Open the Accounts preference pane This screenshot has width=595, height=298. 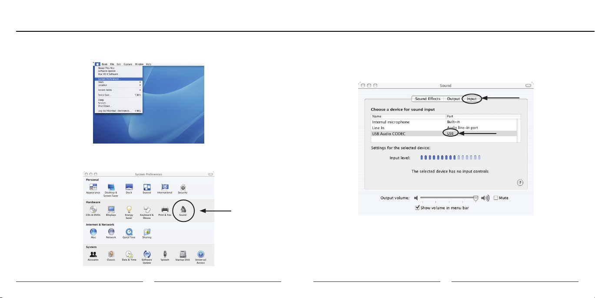tap(93, 255)
